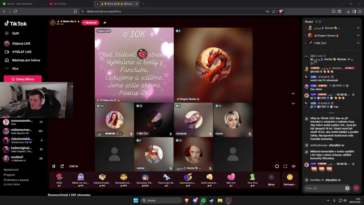Open riskohvolekb... live channel in the sidebar
This screenshot has width=364, height=205.
23,140
